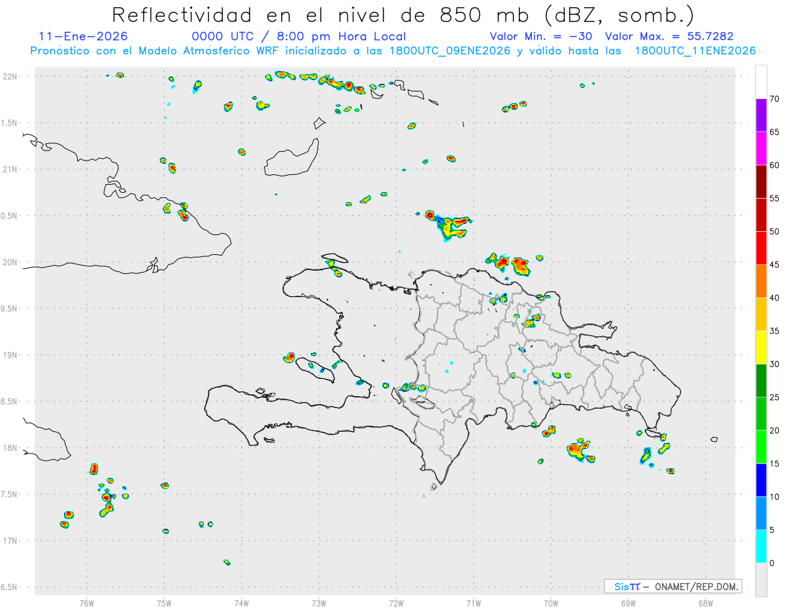This screenshot has width=792, height=612.
Task: Click the latitude label '22N'
Action: [x=11, y=76]
